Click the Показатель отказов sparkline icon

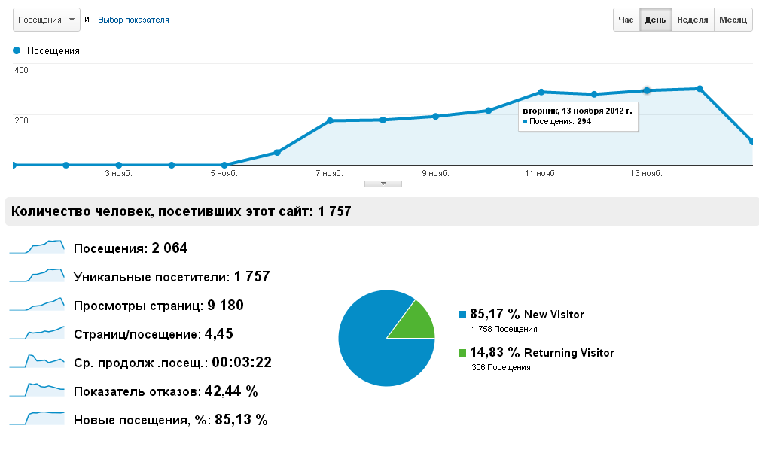pos(37,391)
